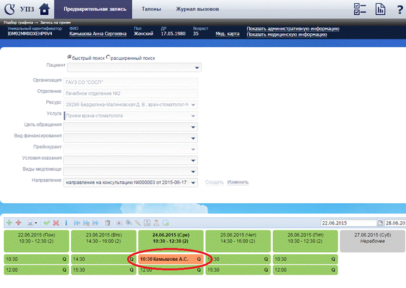Click the eye view icon in toolbar

click(x=128, y=223)
